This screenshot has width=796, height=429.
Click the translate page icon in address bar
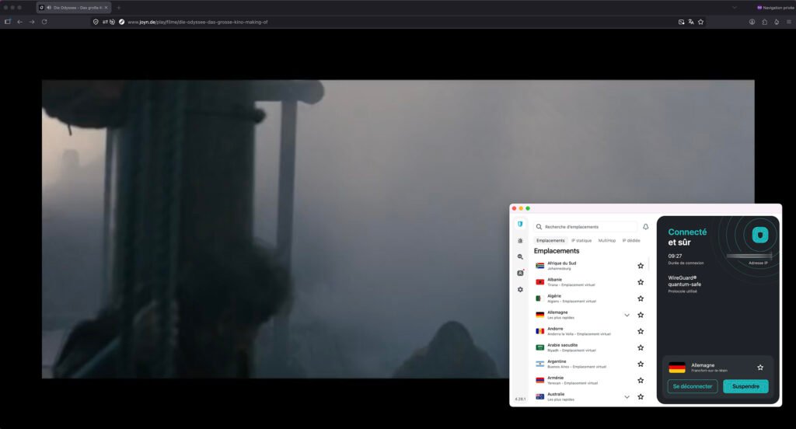[x=691, y=22]
